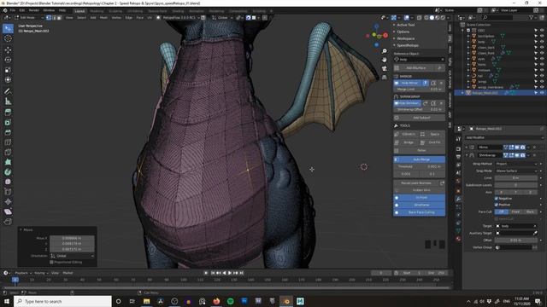Toggle Wireframe option in RetopoFlow panel

pos(420,205)
